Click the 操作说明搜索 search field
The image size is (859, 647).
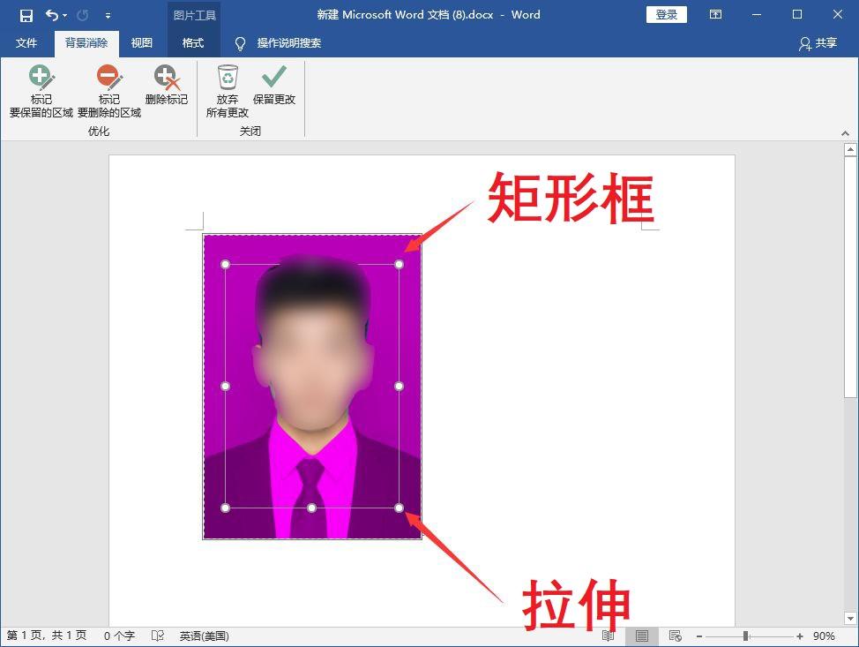289,42
